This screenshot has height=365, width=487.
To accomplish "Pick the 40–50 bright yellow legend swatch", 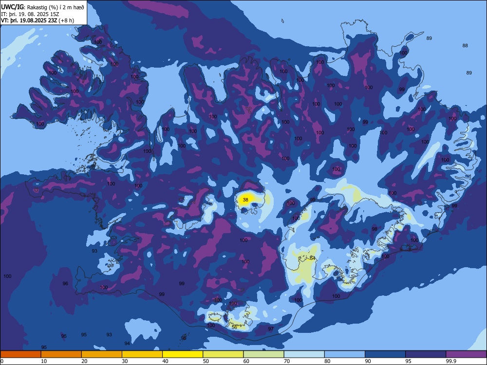I will tap(183, 354).
